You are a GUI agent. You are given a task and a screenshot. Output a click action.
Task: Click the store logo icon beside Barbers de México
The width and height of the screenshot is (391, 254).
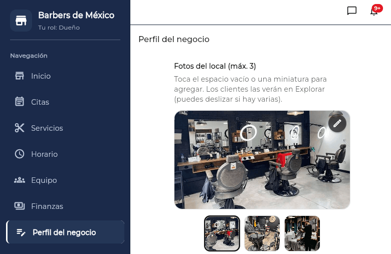pos(21,21)
